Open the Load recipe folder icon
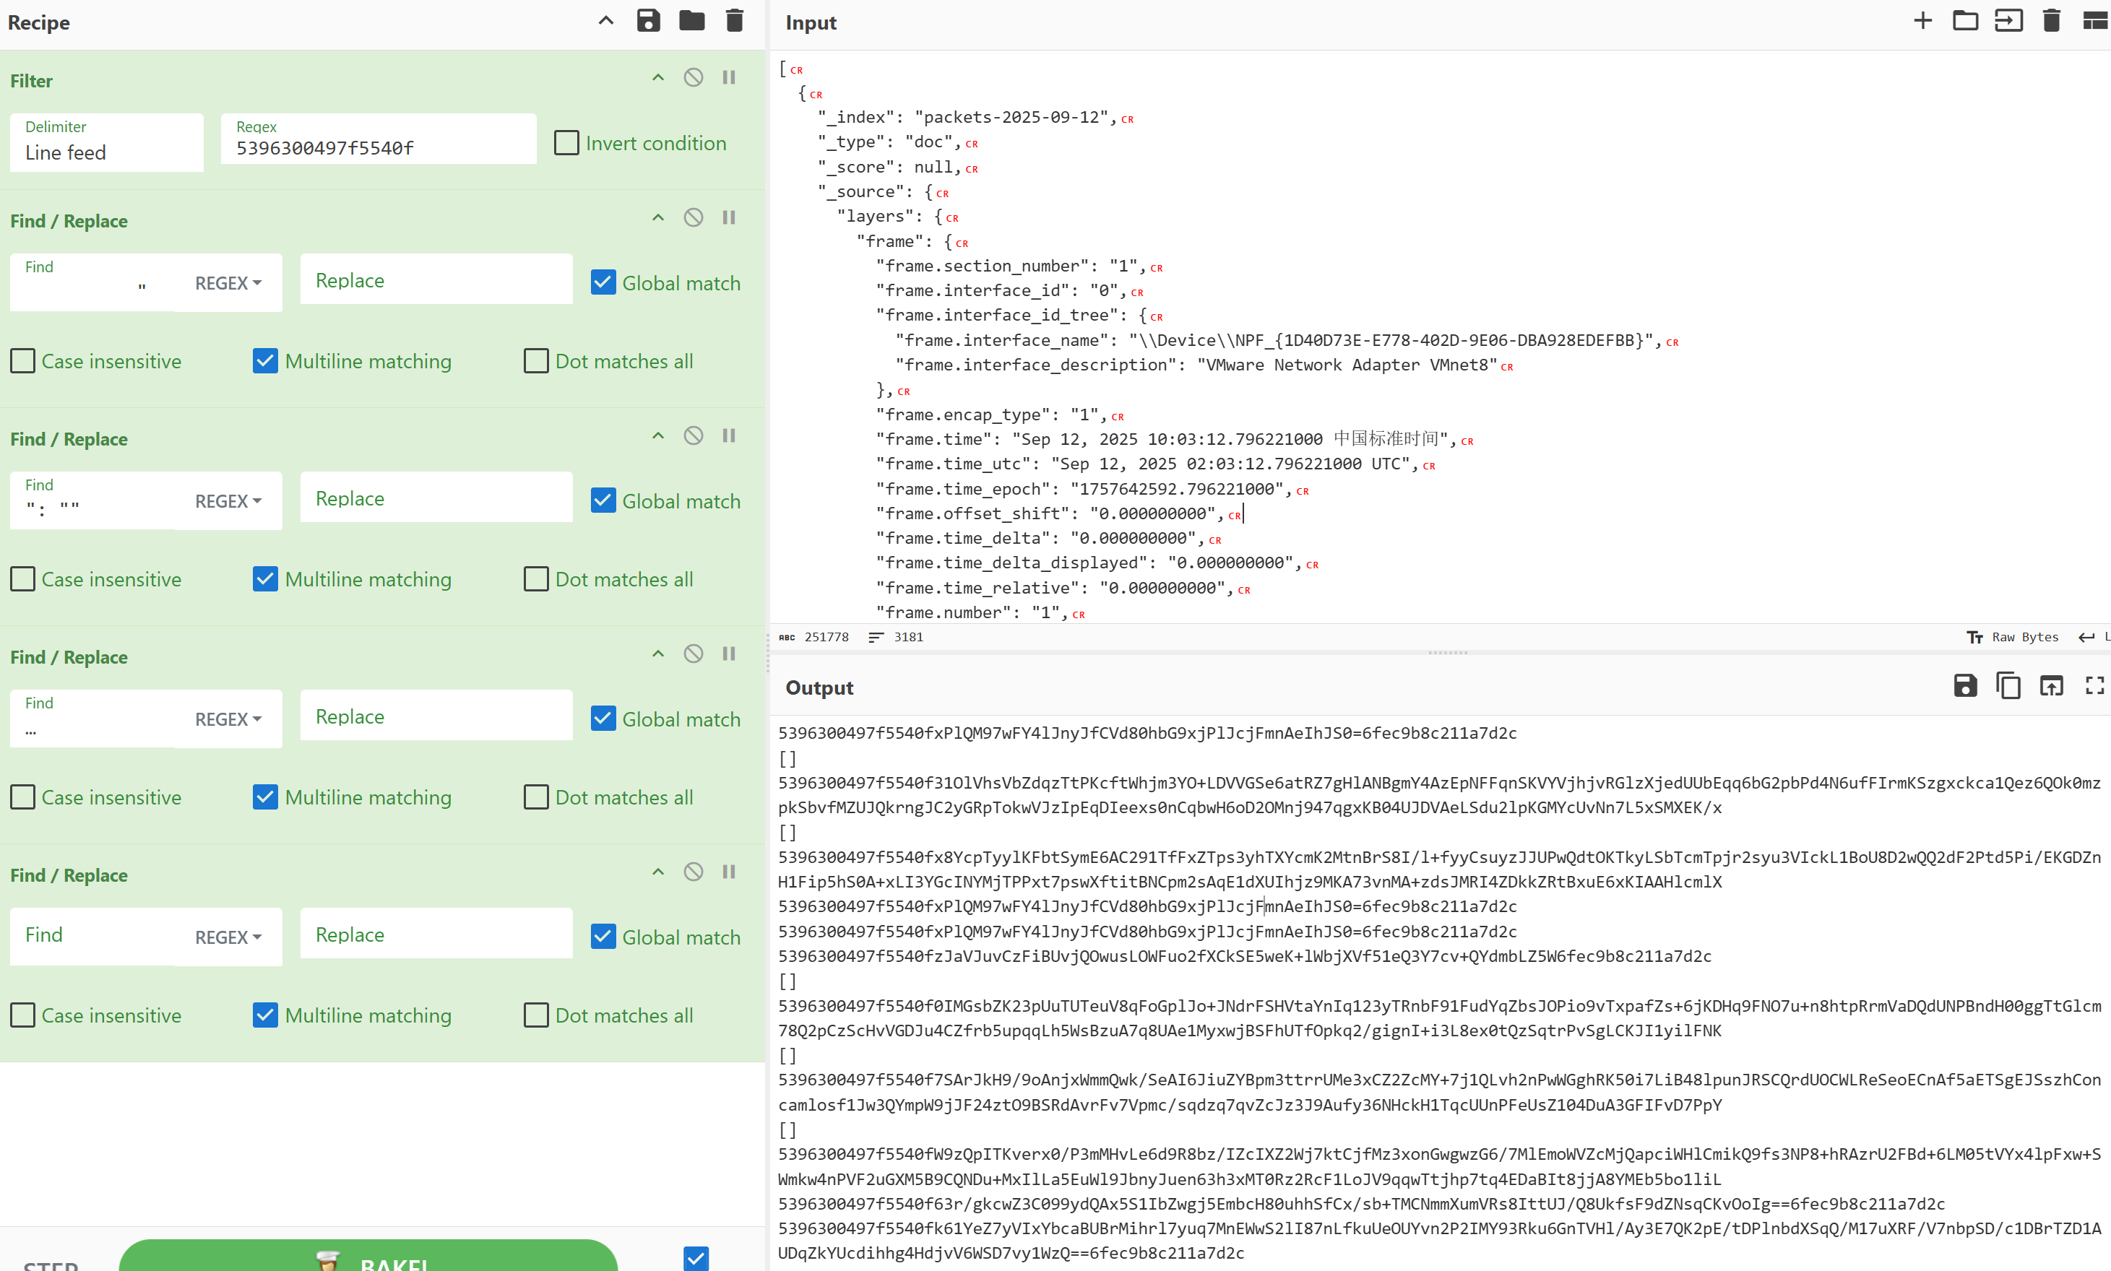 pyautogui.click(x=691, y=20)
